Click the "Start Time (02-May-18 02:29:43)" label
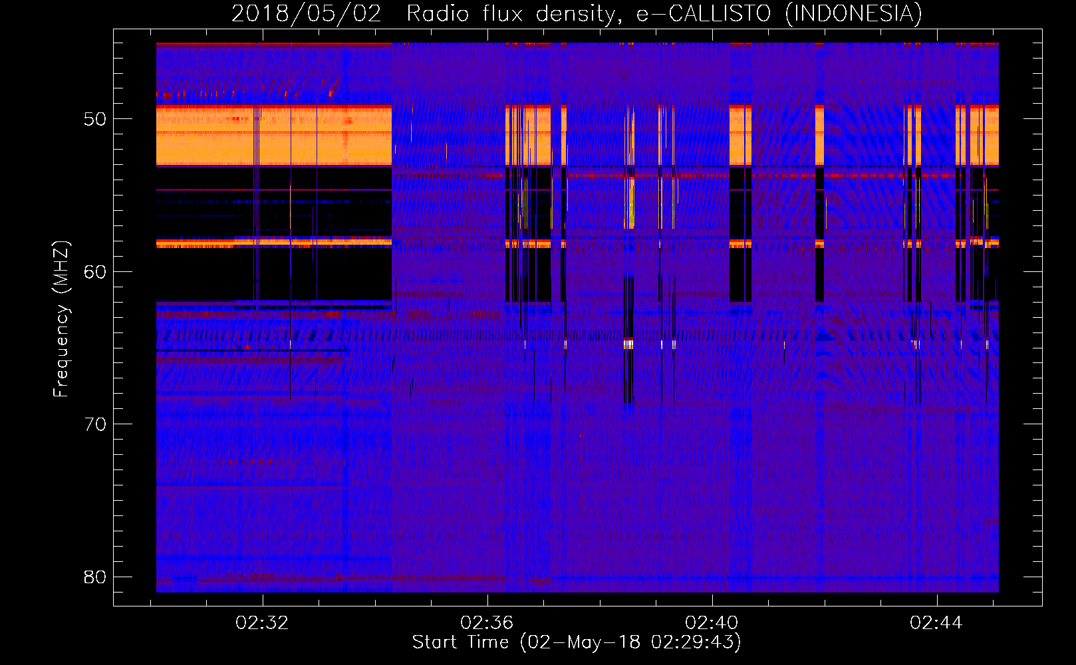The width and height of the screenshot is (1076, 665). pos(577,642)
